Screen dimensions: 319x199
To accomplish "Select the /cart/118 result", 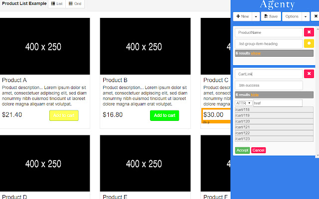I will click(274, 109).
